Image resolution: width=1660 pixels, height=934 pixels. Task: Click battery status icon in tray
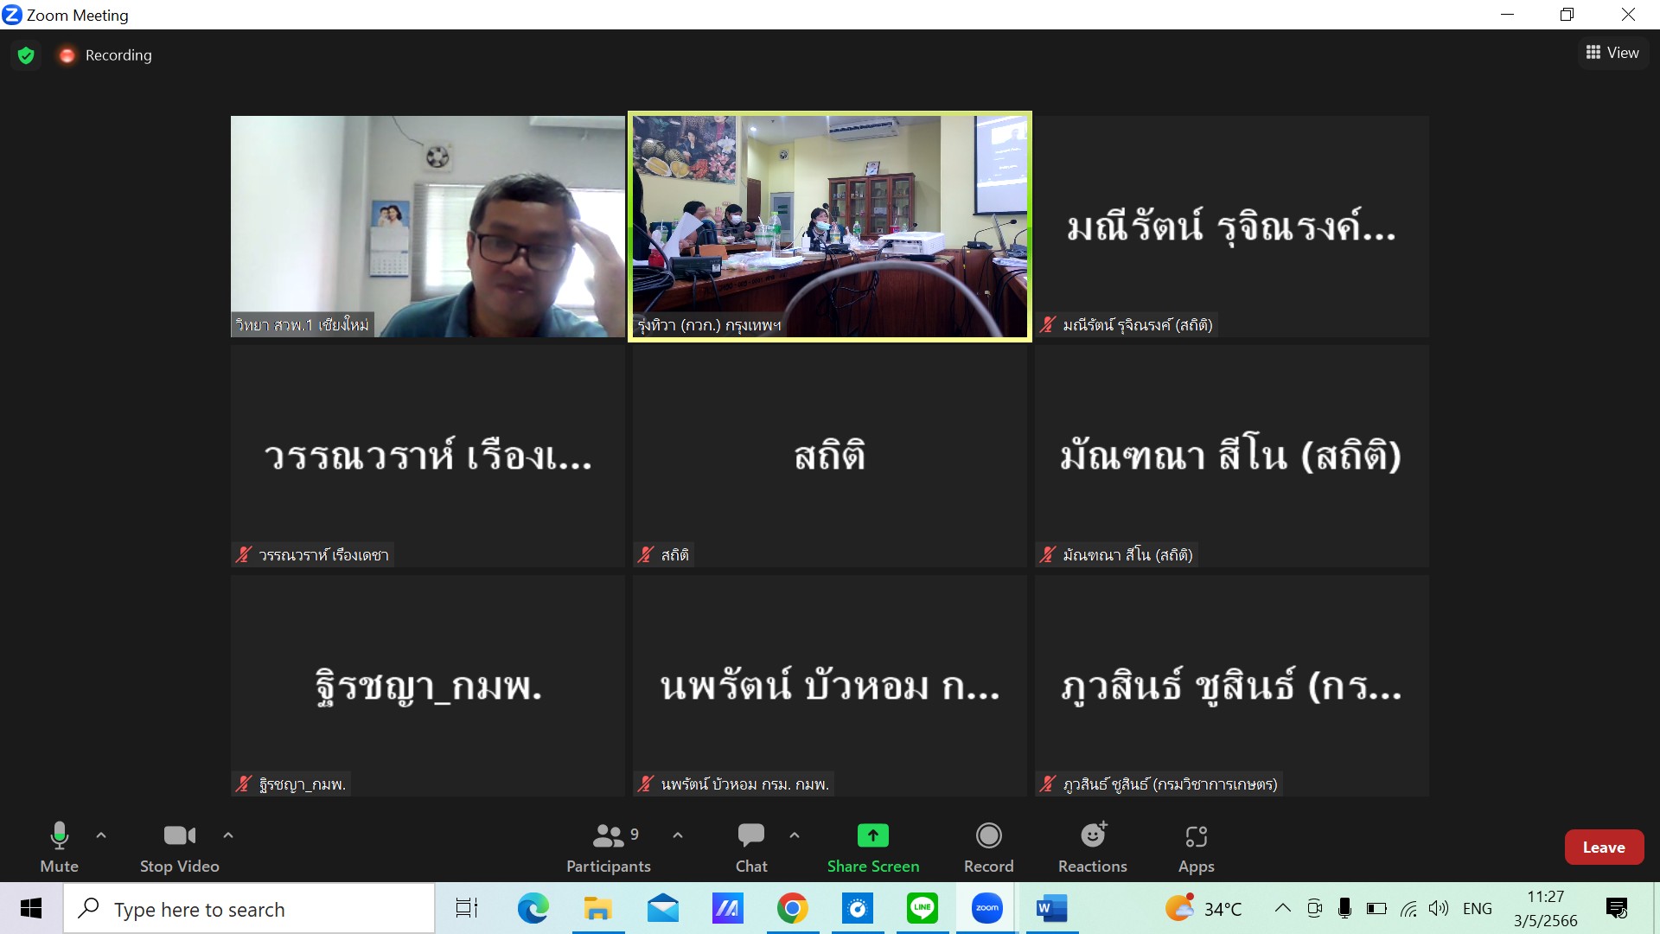(1376, 908)
